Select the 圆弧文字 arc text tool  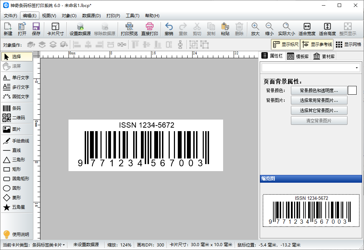pos(17,96)
